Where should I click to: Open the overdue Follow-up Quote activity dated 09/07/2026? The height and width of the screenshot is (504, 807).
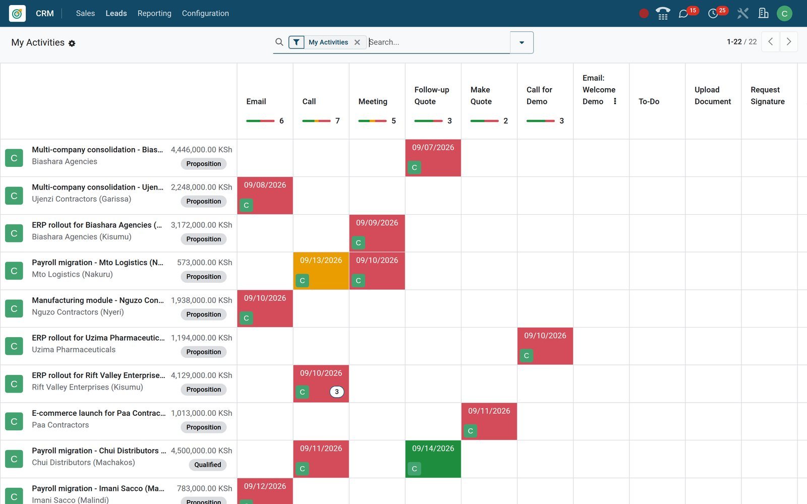pos(433,158)
